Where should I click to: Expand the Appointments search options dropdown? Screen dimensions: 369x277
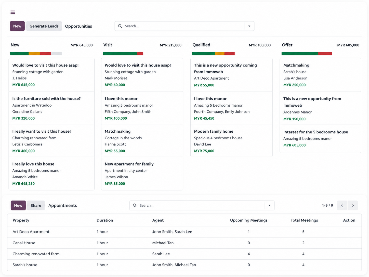(269, 205)
